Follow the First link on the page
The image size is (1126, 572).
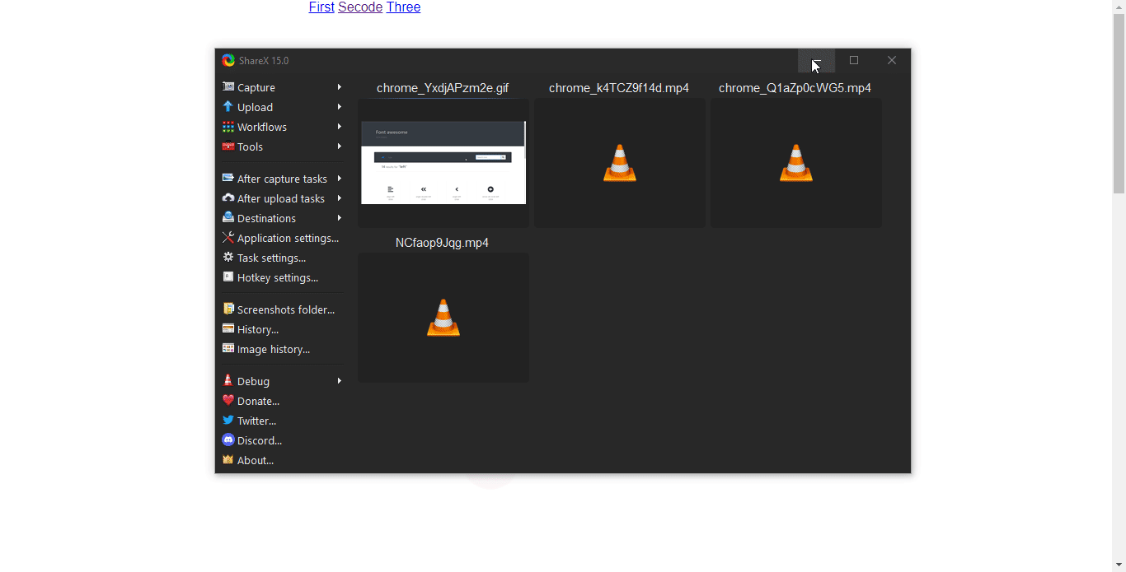(x=321, y=7)
